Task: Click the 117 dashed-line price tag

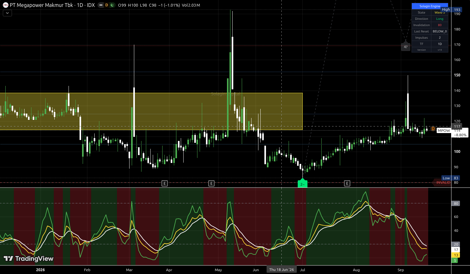Action: (457, 126)
